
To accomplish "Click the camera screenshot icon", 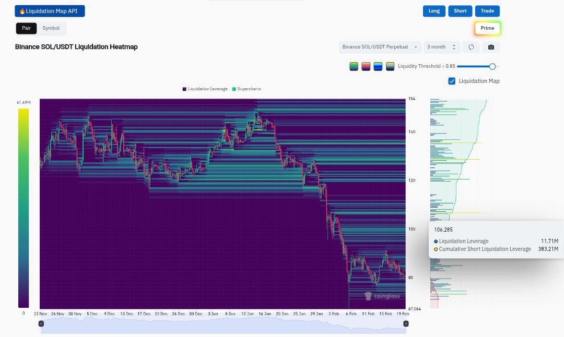I will pos(491,47).
